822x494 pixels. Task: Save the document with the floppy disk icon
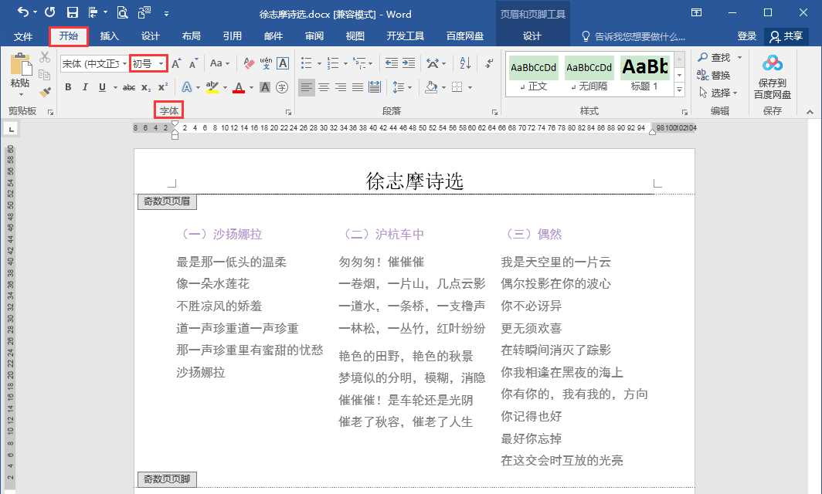click(73, 12)
